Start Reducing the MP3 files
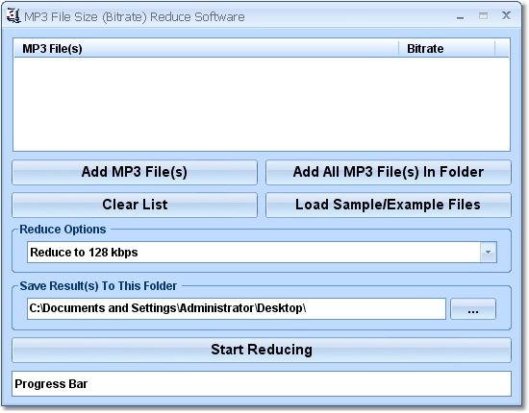Image resolution: width=529 pixels, height=413 pixels. click(x=262, y=350)
